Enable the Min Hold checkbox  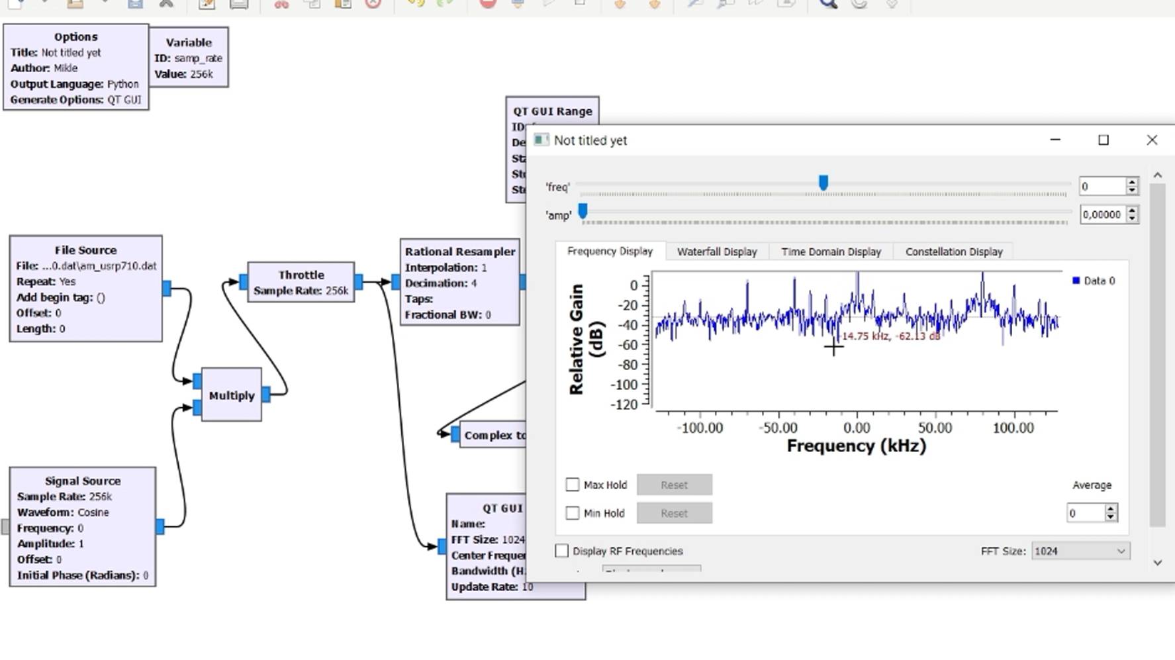(573, 513)
